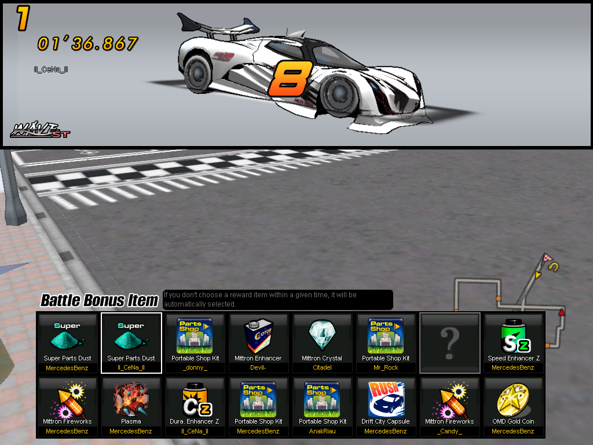Reveal the question mark mystery item
This screenshot has width=593, height=445.
point(449,343)
